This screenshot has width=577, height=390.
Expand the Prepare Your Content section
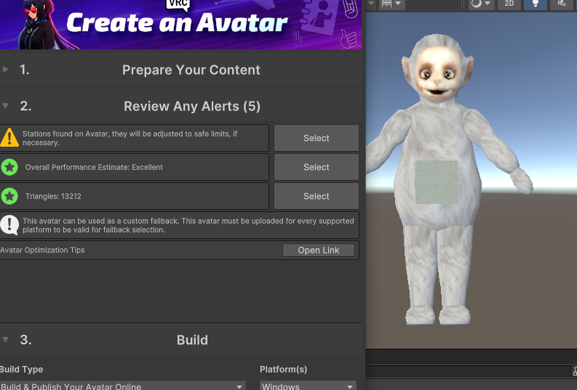pyautogui.click(x=6, y=70)
